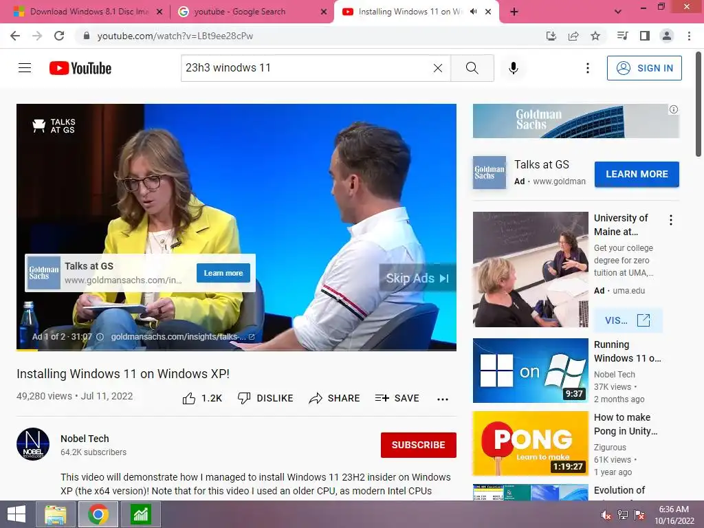This screenshot has width=704, height=528.
Task: Install app icon in address bar
Action: (x=551, y=36)
